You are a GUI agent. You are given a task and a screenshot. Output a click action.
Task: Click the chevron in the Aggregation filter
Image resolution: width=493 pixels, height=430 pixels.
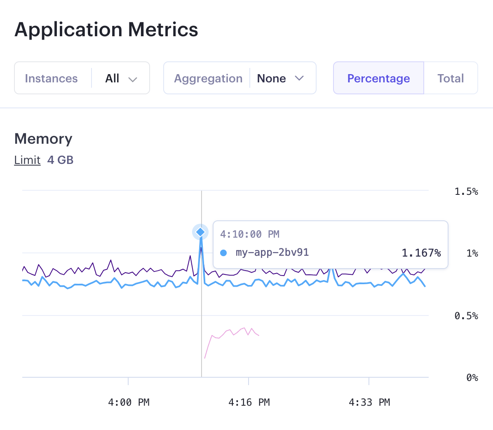tap(300, 78)
